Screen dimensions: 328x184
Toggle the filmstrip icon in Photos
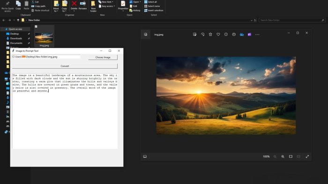[x=145, y=156]
